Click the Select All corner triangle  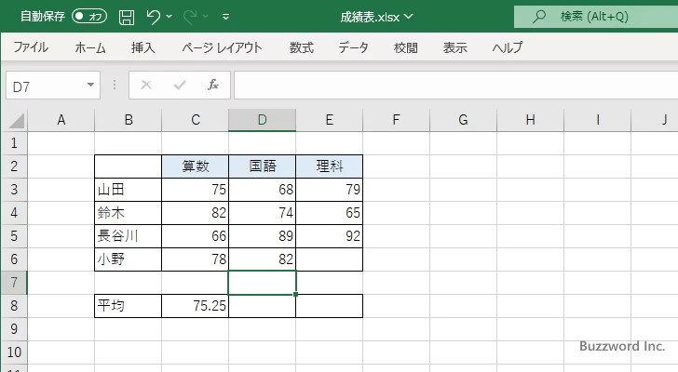[x=14, y=120]
